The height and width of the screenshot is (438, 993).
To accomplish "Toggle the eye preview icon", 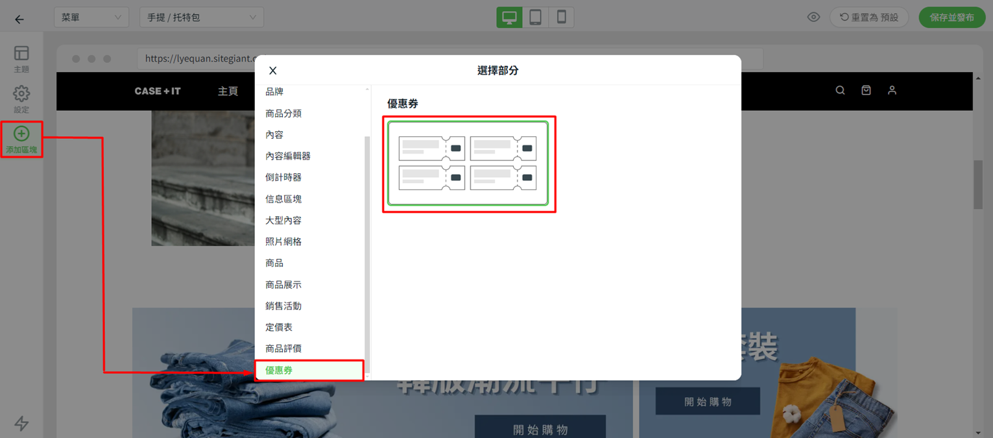I will point(813,18).
